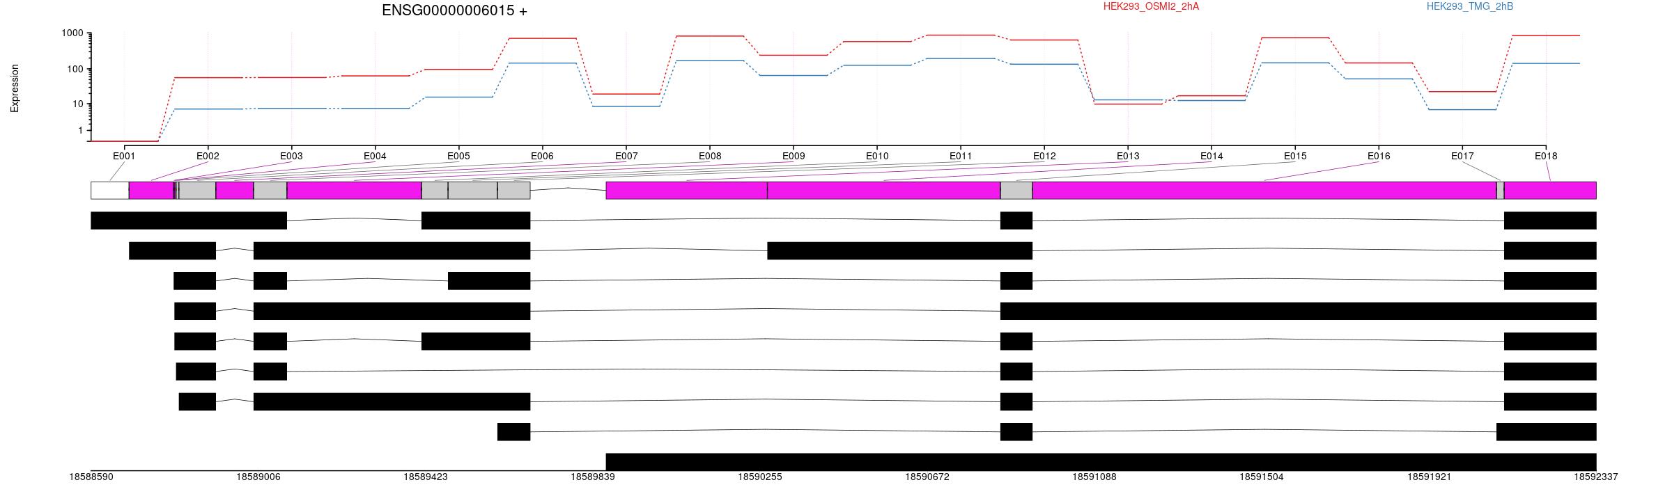Select the red HEK293_OSMI2_2hA legend label
This screenshot has height=487, width=1672.
pos(1151,6)
